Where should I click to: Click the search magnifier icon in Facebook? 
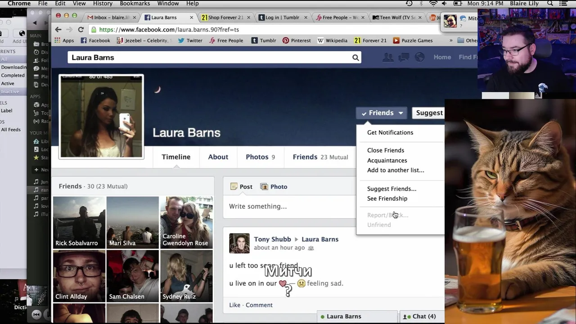[x=355, y=58]
